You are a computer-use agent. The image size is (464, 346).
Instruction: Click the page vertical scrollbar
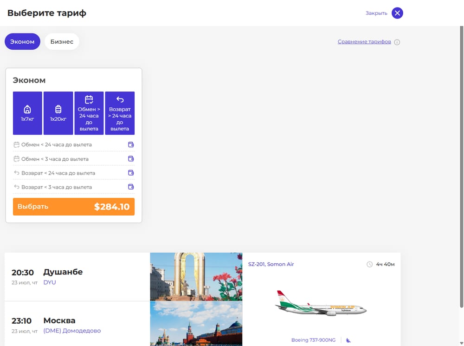tap(461, 167)
